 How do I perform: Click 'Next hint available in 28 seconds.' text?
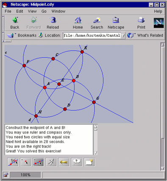click(x=35, y=142)
